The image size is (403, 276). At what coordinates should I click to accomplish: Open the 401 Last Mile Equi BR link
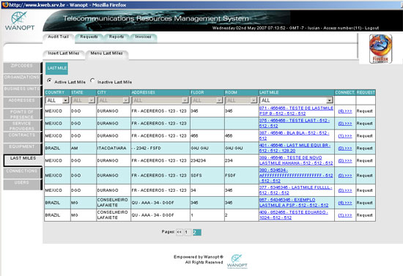tap(295, 148)
